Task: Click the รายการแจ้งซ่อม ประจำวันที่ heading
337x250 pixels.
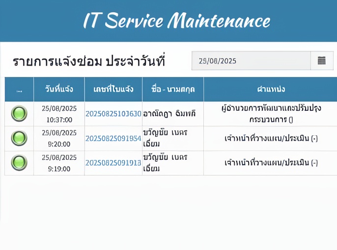Action: [88, 62]
